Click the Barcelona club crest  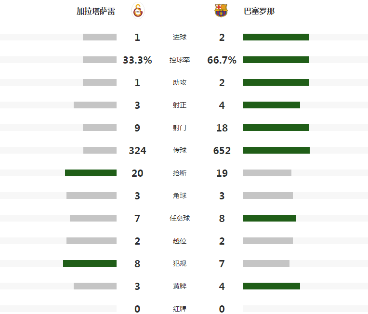[x=221, y=11]
